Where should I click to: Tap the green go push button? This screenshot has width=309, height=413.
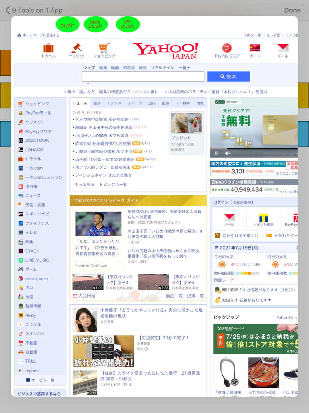[128, 24]
